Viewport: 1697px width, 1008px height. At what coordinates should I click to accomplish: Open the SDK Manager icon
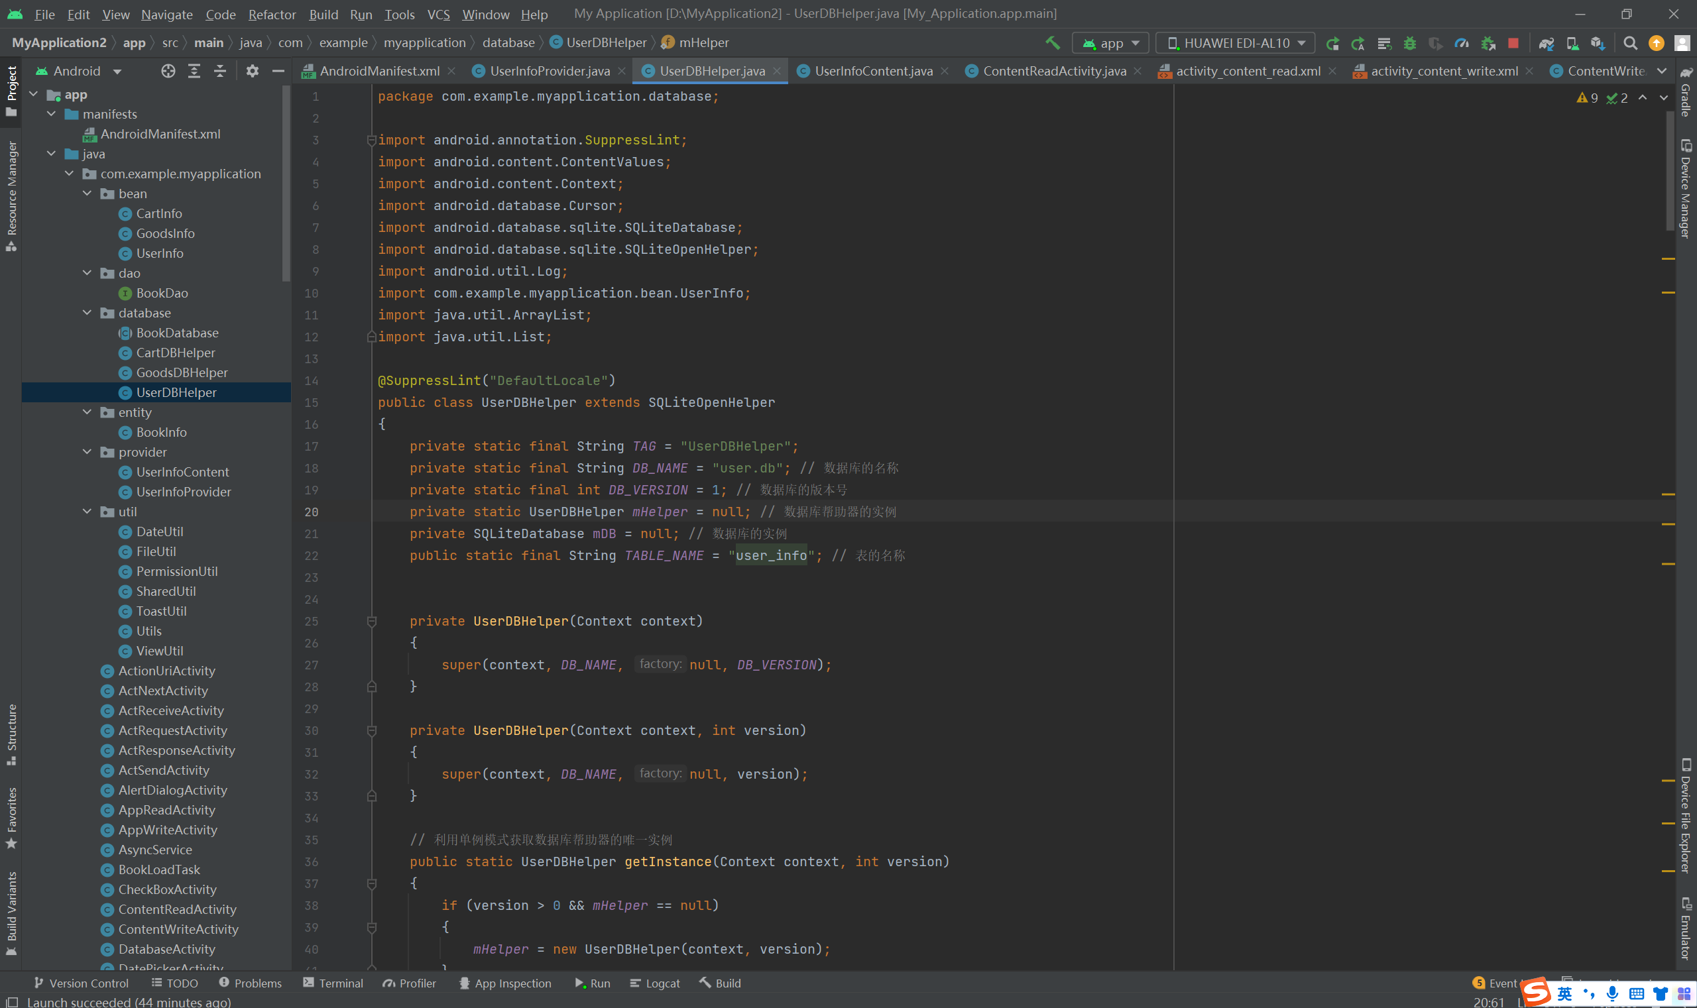[x=1598, y=43]
